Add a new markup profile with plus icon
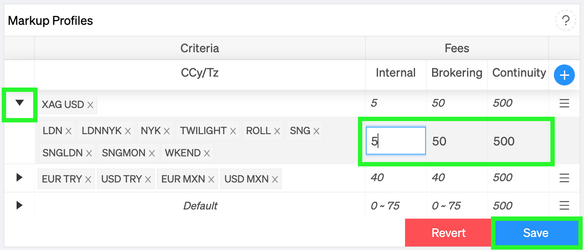This screenshot has width=584, height=250. [564, 75]
